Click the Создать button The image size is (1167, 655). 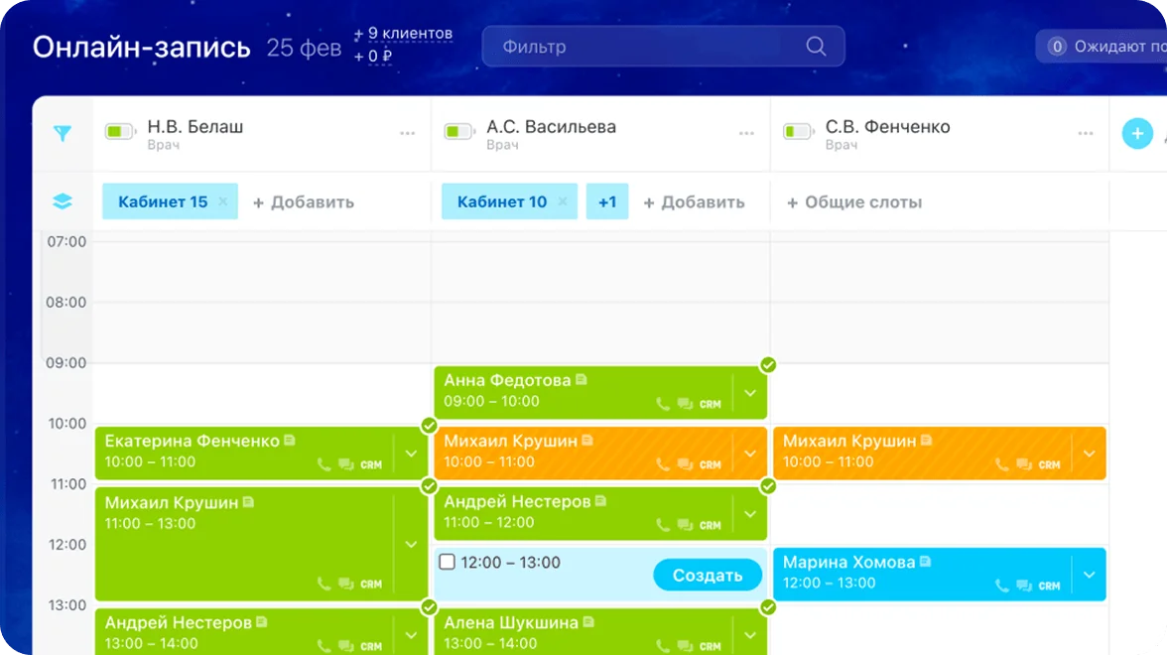707,575
